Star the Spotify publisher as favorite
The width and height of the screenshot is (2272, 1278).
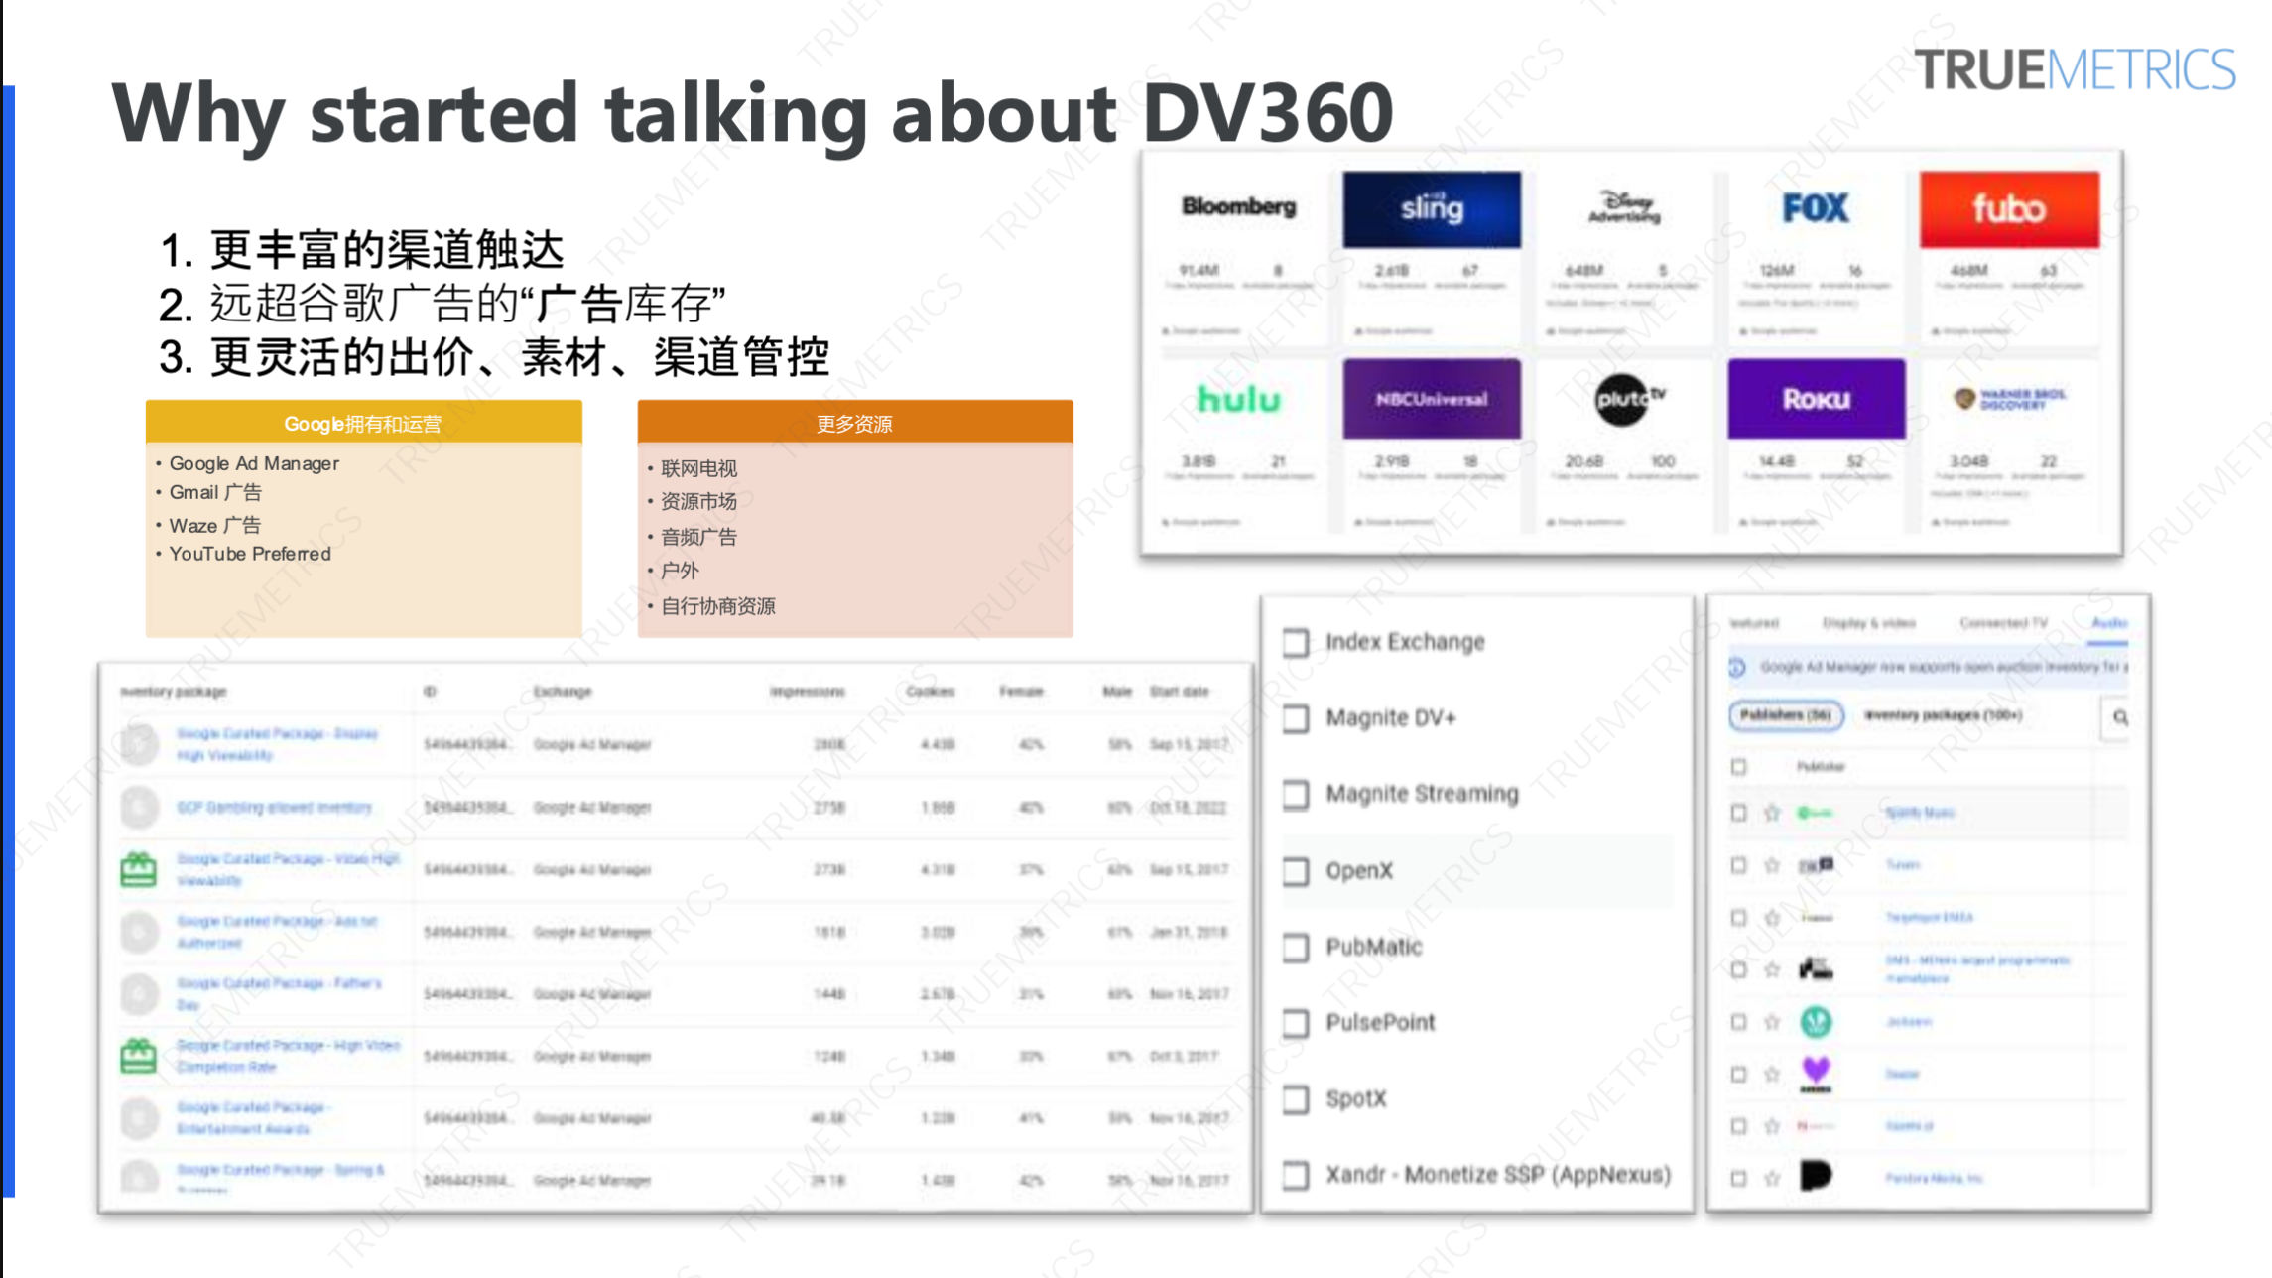[1772, 812]
